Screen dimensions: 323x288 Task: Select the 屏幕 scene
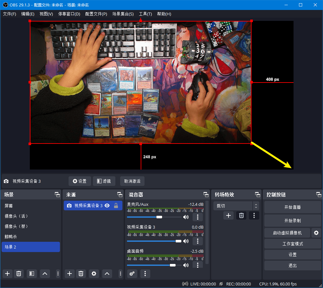pos(31,205)
